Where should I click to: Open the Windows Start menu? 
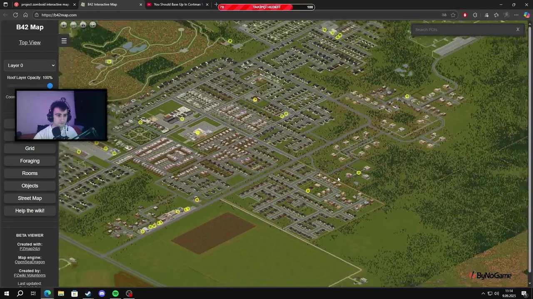tap(6, 294)
